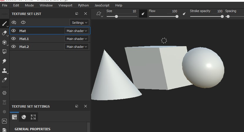This screenshot has height=132, width=244.
Task: Expand the paint brush tool variants arrow
Action: 8,27
